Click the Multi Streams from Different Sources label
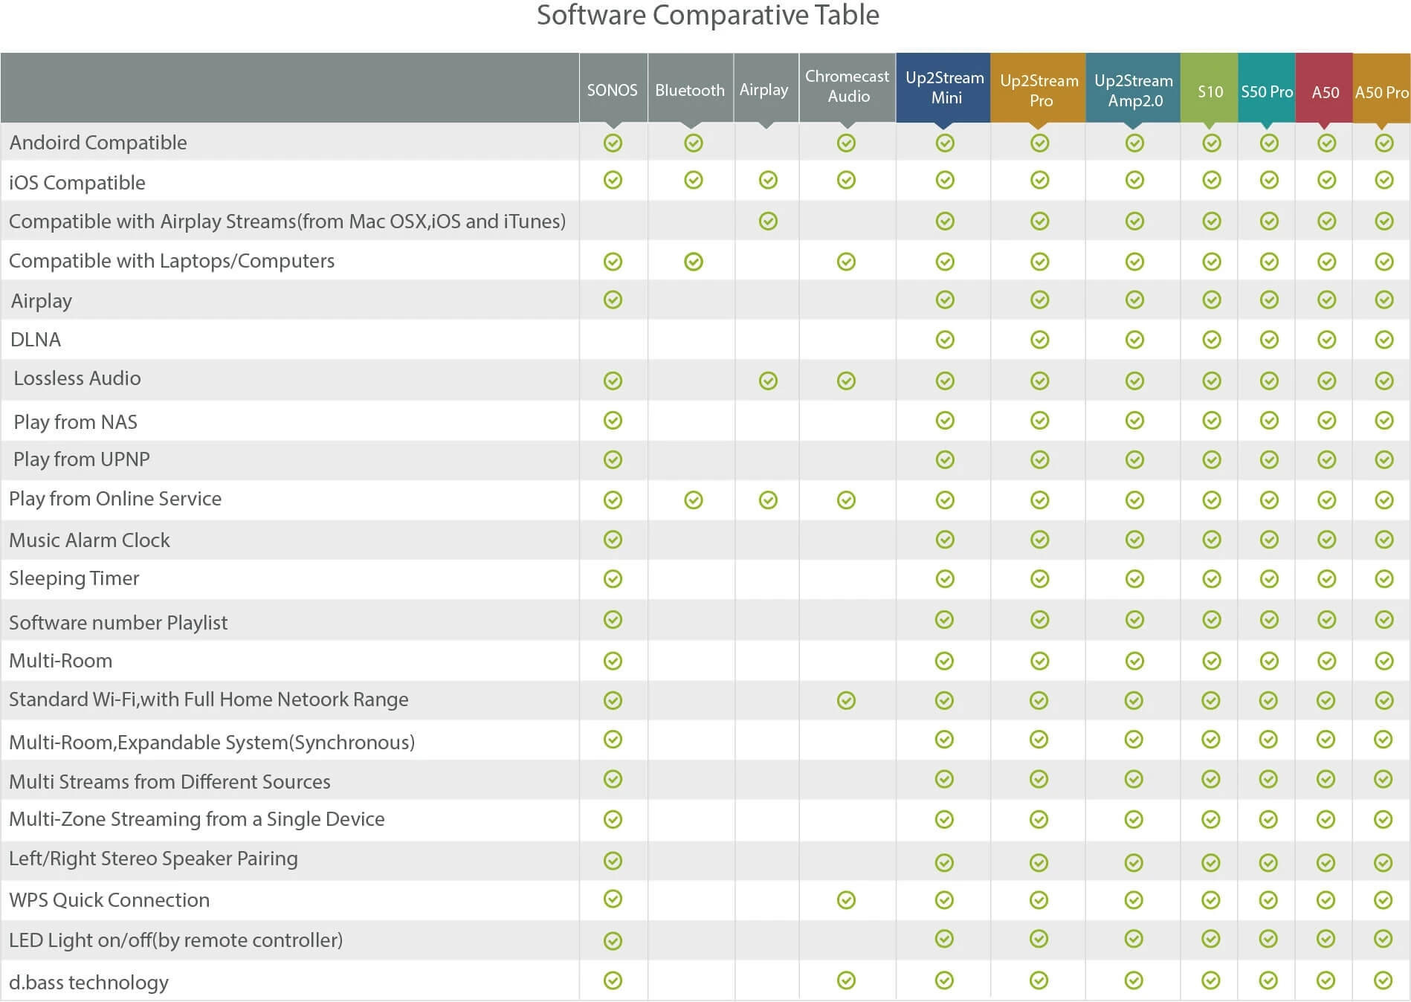 click(169, 781)
